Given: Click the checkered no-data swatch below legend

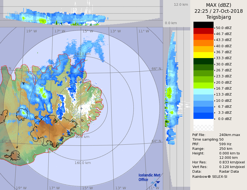Looking at the screenshot, I should 203,125.
